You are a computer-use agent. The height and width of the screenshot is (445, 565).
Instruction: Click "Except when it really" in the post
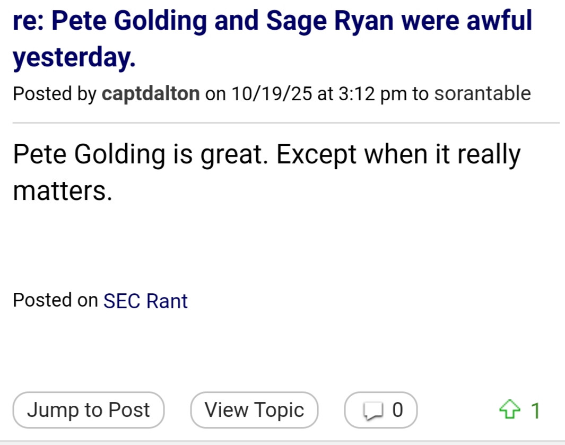398,155
